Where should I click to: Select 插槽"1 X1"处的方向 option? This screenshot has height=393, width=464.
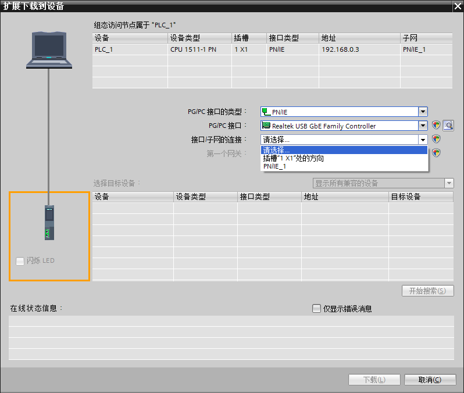click(344, 158)
